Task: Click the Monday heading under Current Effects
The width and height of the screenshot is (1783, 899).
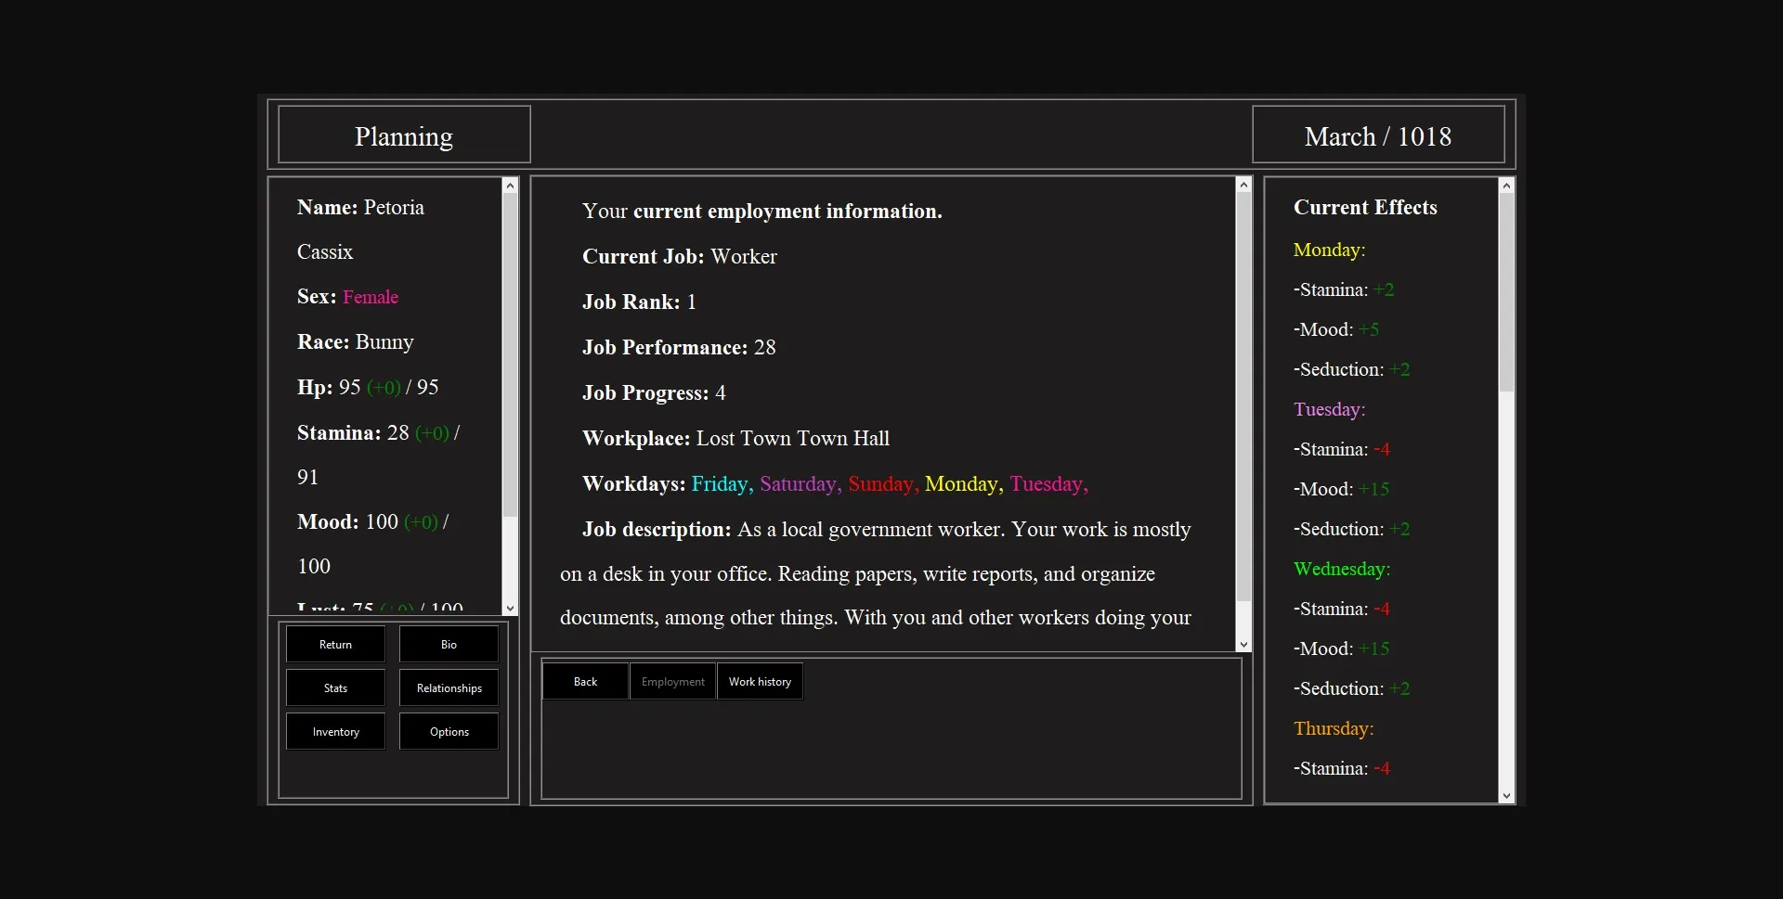Action: 1328,250
